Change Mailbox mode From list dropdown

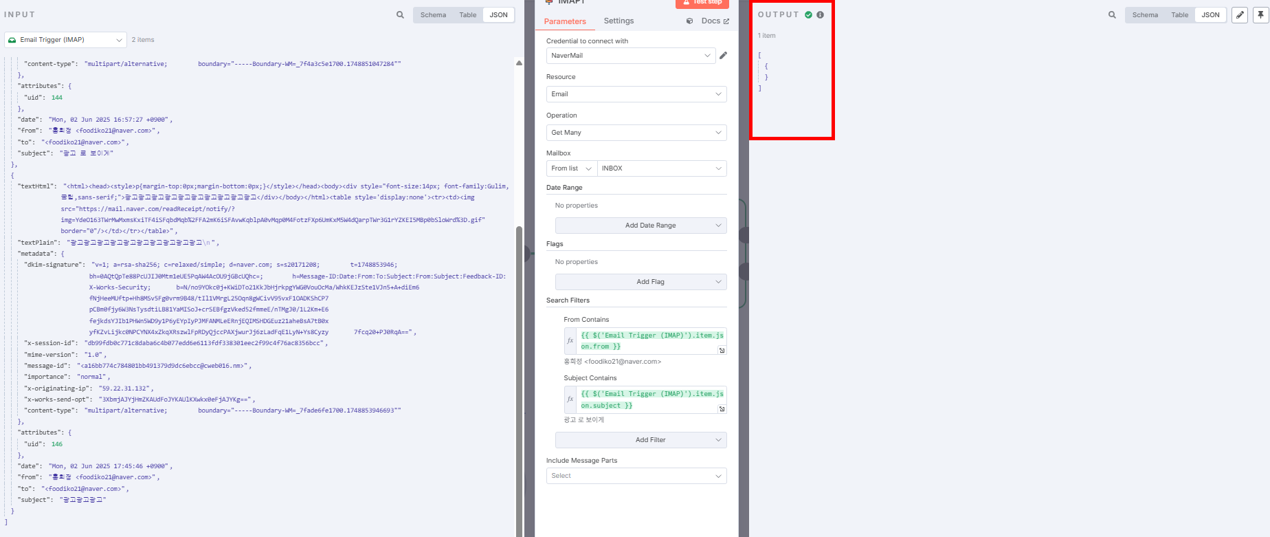coord(572,168)
